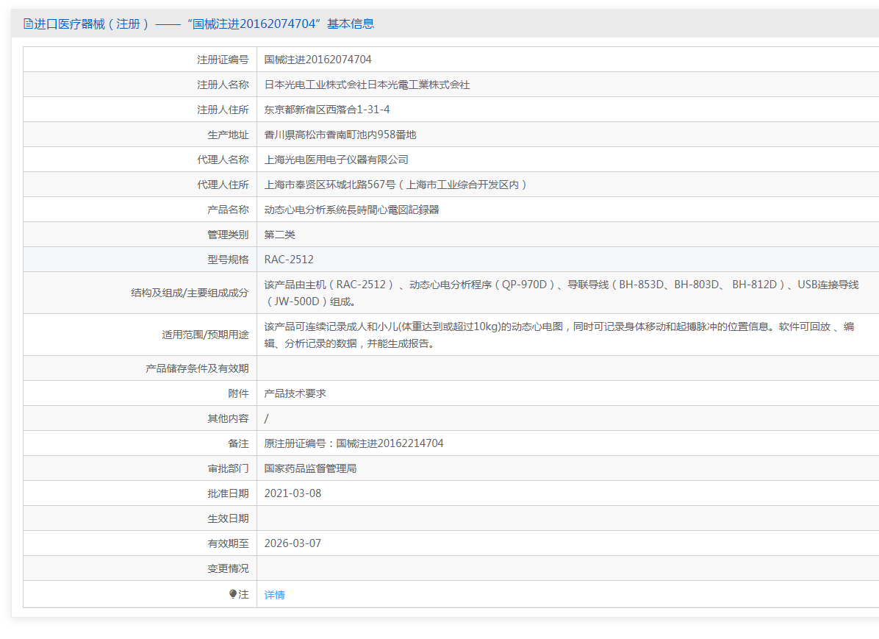Open the 详情 link in the 注 row
This screenshot has width=879, height=639.
(x=274, y=595)
